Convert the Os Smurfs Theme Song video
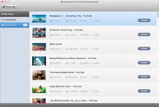The image size is (159, 107). pos(144,34)
